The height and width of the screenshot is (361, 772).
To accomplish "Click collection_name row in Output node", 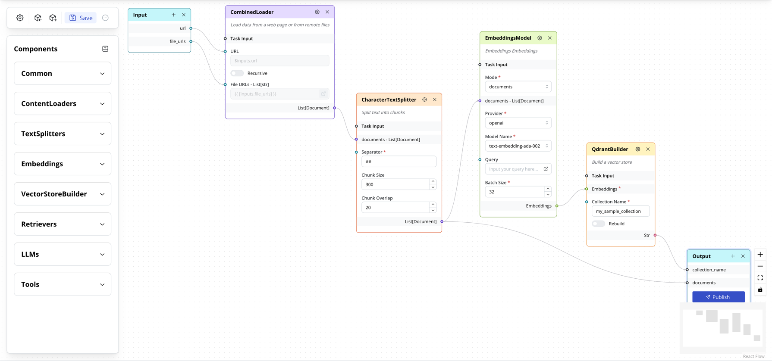I will 719,270.
